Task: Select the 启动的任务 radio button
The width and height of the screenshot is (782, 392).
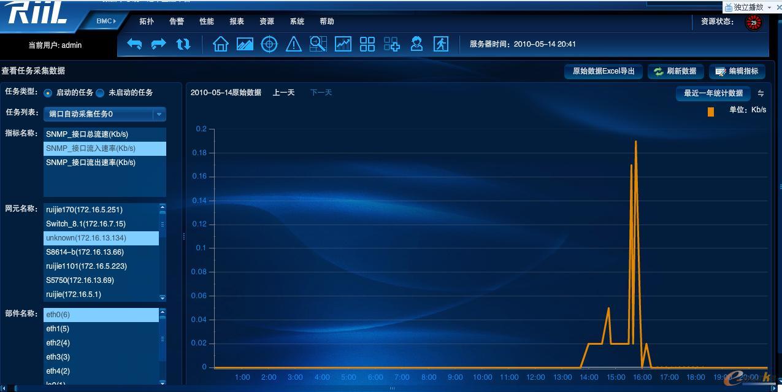Action: 47,93
